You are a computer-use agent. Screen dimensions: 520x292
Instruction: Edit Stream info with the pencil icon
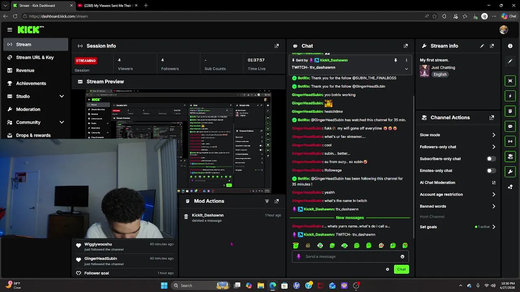coord(482,46)
